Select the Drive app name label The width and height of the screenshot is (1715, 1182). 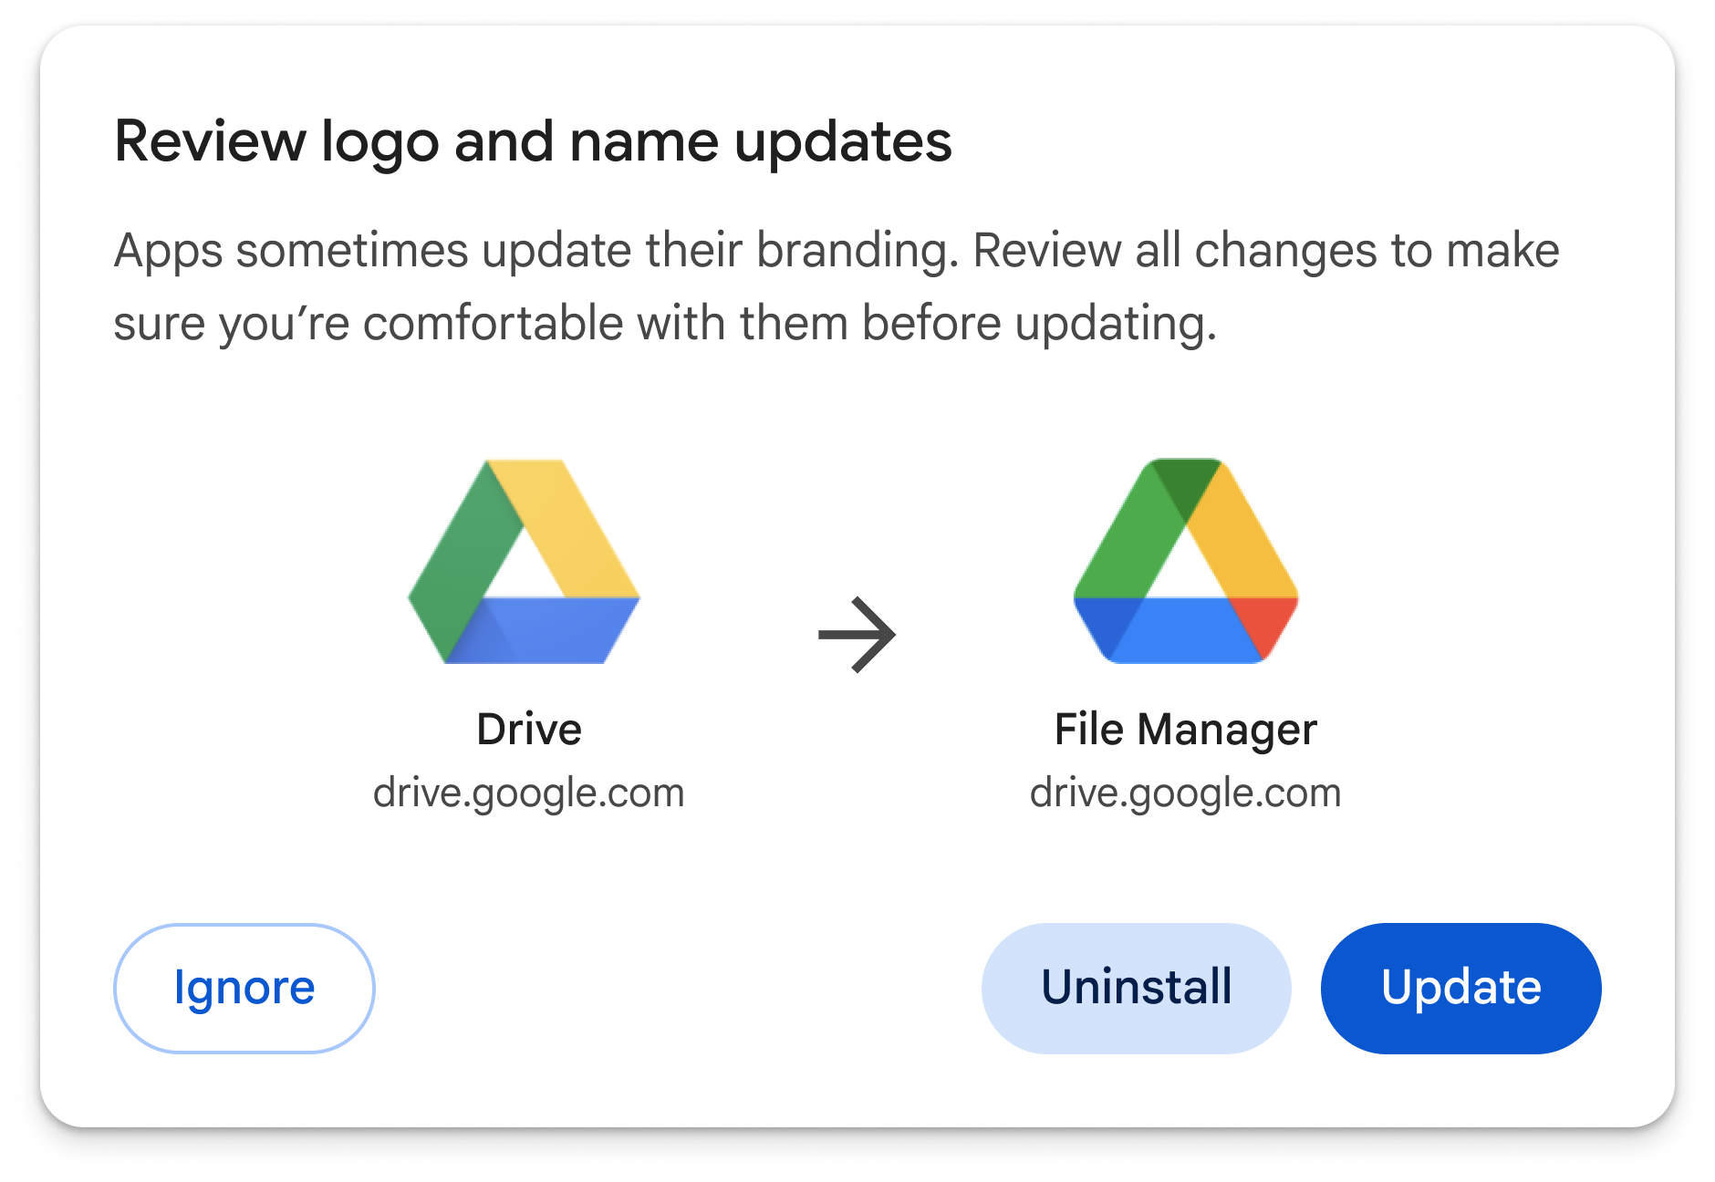[x=529, y=728]
